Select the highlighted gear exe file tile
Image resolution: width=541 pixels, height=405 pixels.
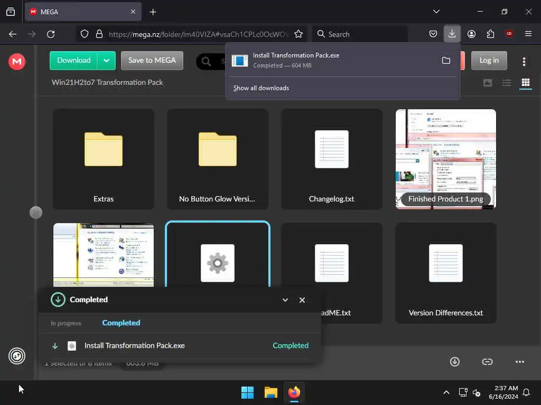(217, 255)
